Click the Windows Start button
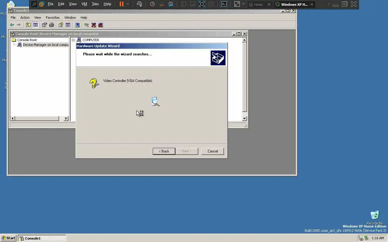The height and width of the screenshot is (242, 388). point(8,238)
